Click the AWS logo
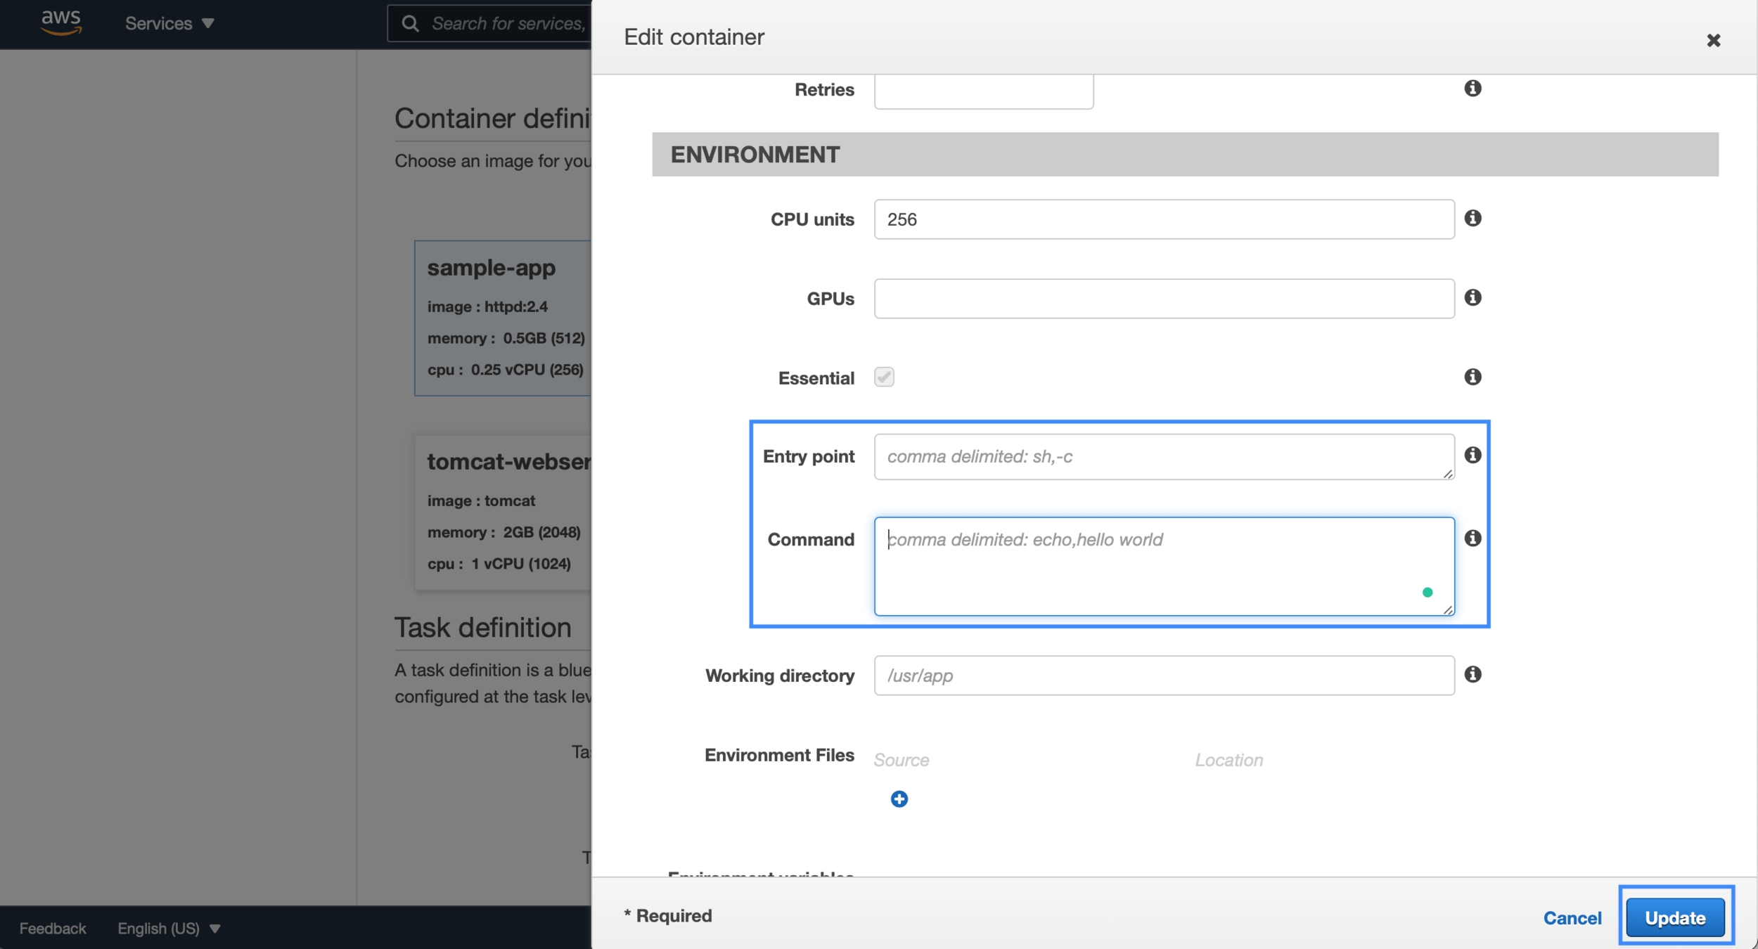This screenshot has height=949, width=1758. [x=61, y=22]
